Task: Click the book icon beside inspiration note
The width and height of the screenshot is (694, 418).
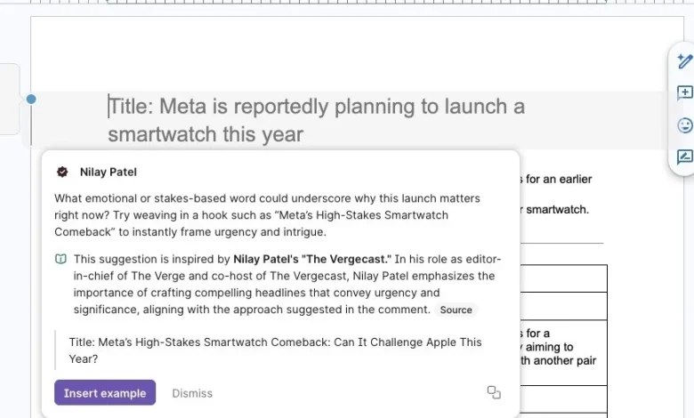Action: (x=61, y=260)
